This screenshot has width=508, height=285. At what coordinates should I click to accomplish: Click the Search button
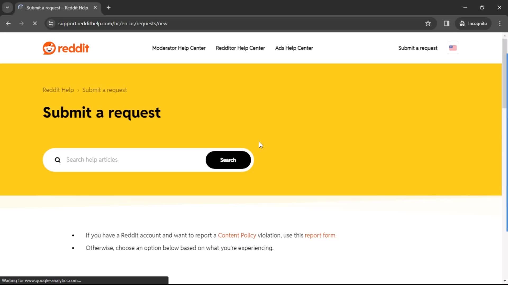coord(228,160)
